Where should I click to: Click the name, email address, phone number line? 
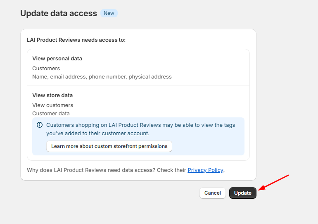click(x=102, y=77)
